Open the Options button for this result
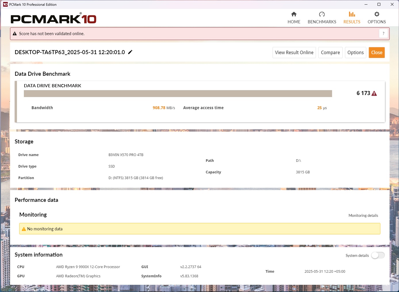This screenshot has width=399, height=292. click(355, 52)
